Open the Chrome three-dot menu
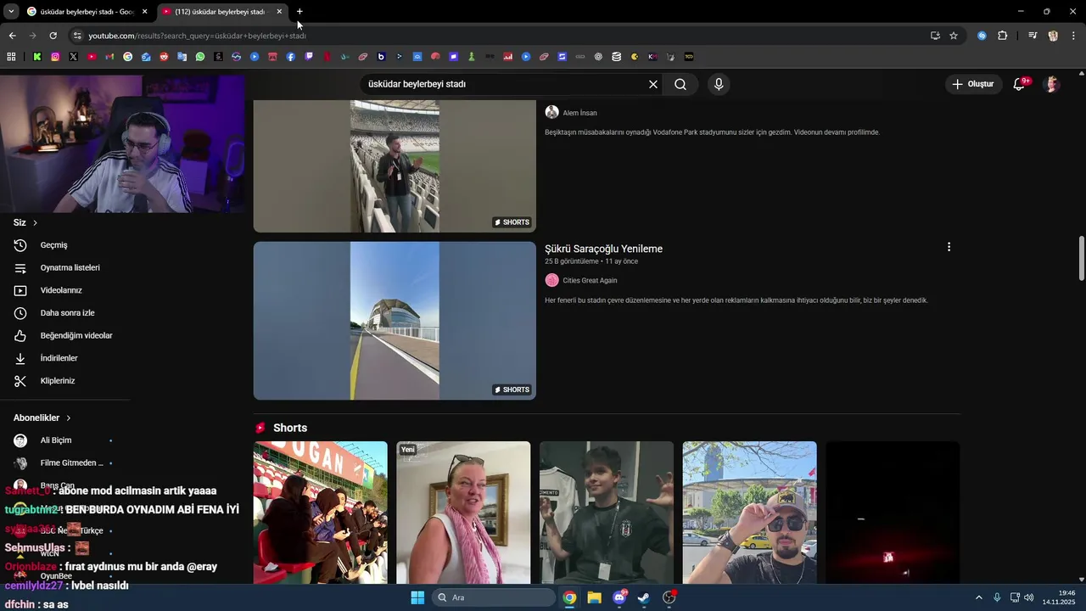 1073,36
